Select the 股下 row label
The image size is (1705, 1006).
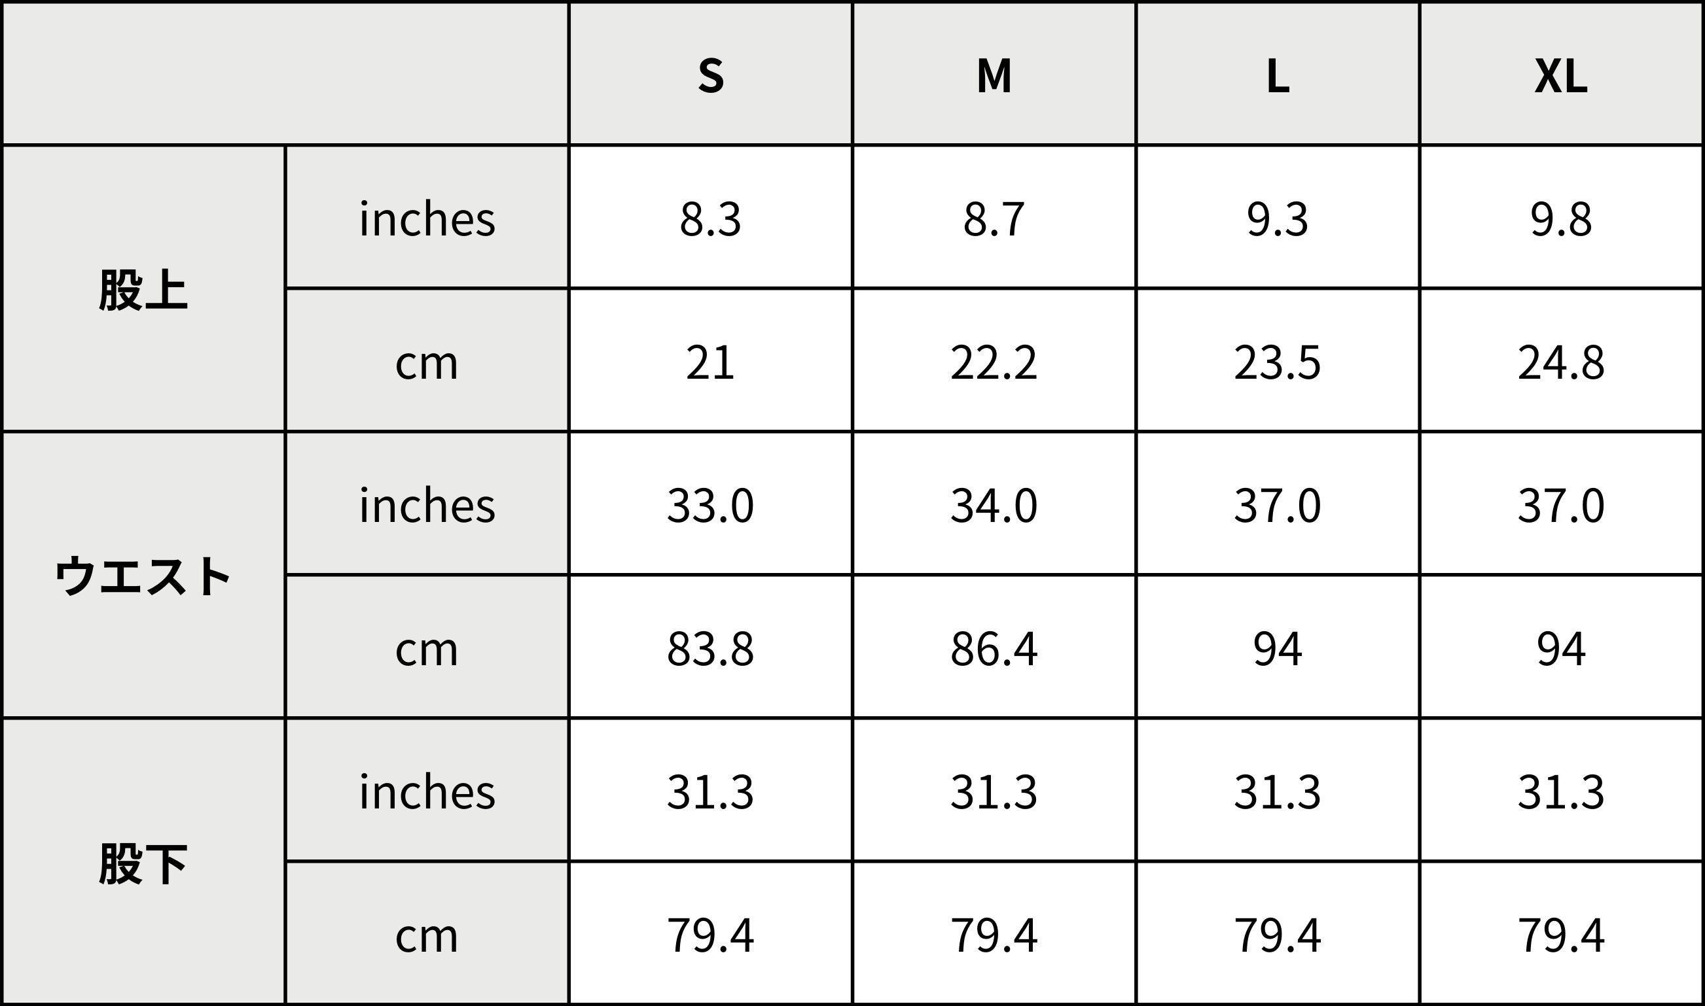[x=143, y=863]
